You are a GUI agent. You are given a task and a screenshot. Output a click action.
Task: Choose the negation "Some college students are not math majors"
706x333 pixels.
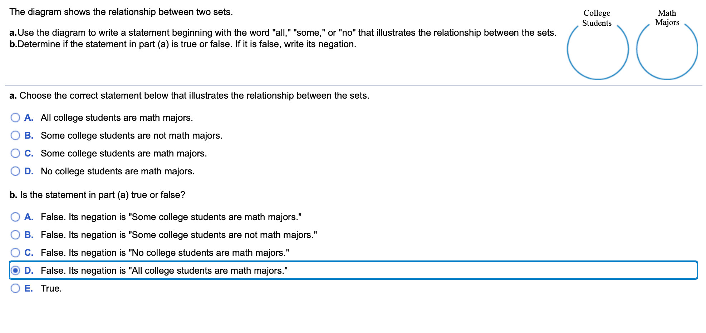(15, 234)
